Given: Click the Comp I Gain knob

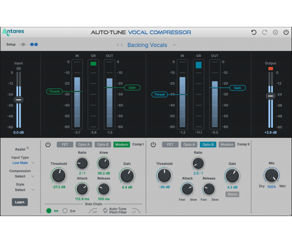Looking at the screenshot, I should click(127, 176).
